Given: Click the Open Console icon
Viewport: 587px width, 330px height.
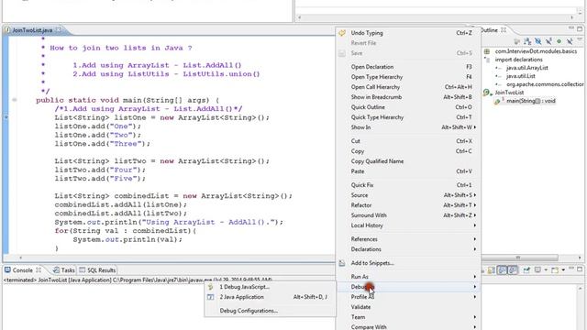Looking at the screenshot, I should point(555,269).
